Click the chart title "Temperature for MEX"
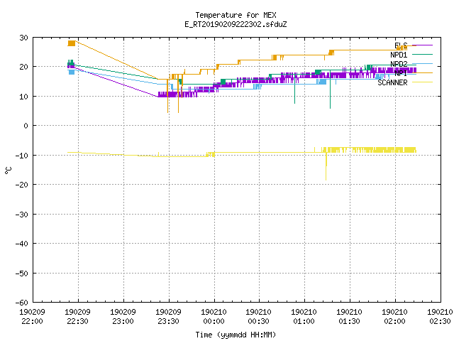The height and width of the screenshot is (341, 454). click(236, 15)
